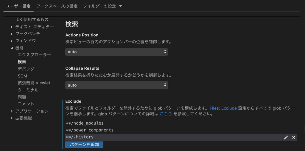The width and height of the screenshot is (305, 151).
Task: Select よく使用するもの in sidebar
Action: 32,20
